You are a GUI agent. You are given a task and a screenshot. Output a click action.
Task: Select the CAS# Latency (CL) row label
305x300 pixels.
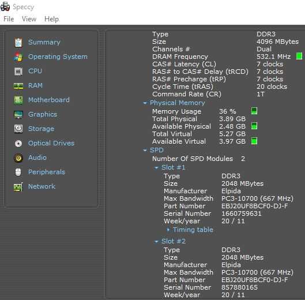(x=184, y=64)
